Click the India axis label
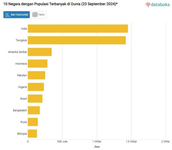Screen dimensions: 172x150 coord(24,29)
